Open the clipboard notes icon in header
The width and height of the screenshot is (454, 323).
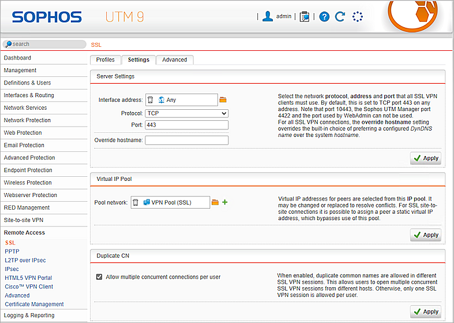(x=305, y=17)
